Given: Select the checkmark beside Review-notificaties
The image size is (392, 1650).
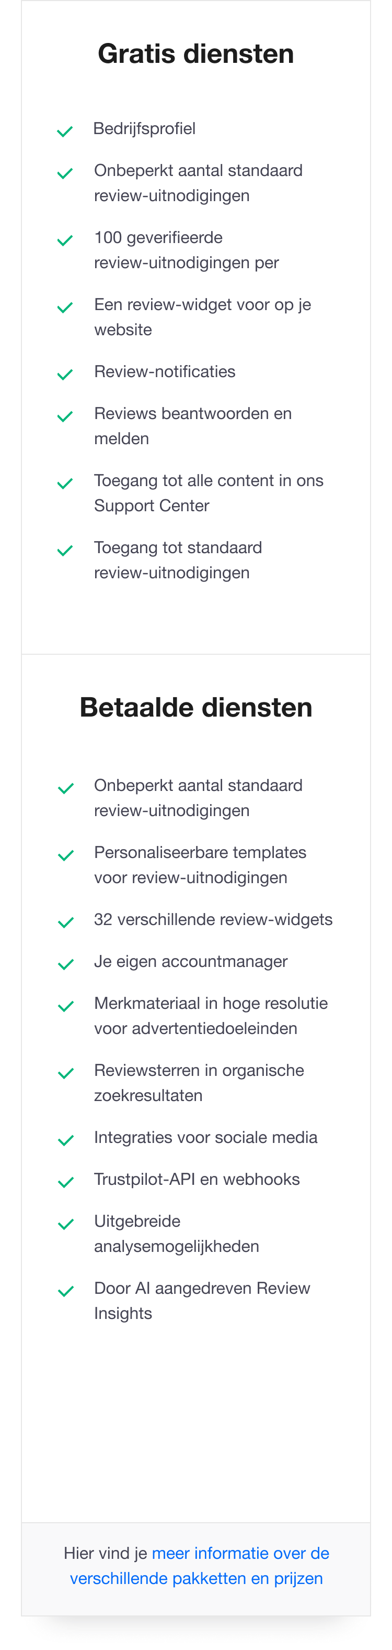Looking at the screenshot, I should click(x=65, y=373).
